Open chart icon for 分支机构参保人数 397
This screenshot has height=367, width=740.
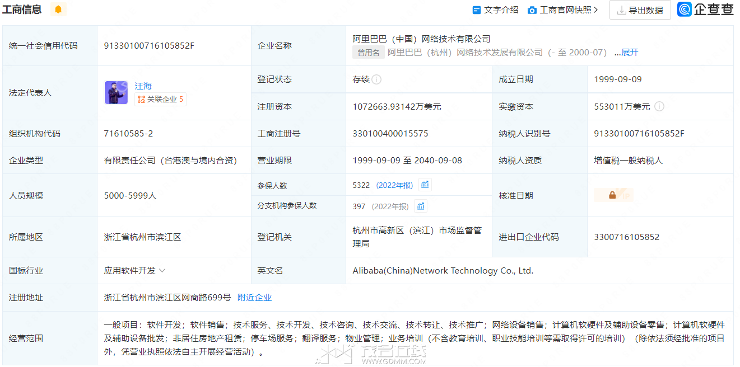click(x=421, y=206)
